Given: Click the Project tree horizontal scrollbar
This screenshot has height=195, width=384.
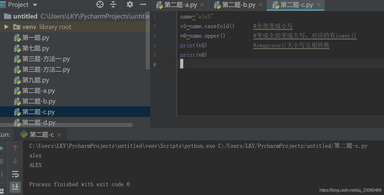Looking at the screenshot, I should point(66,125).
